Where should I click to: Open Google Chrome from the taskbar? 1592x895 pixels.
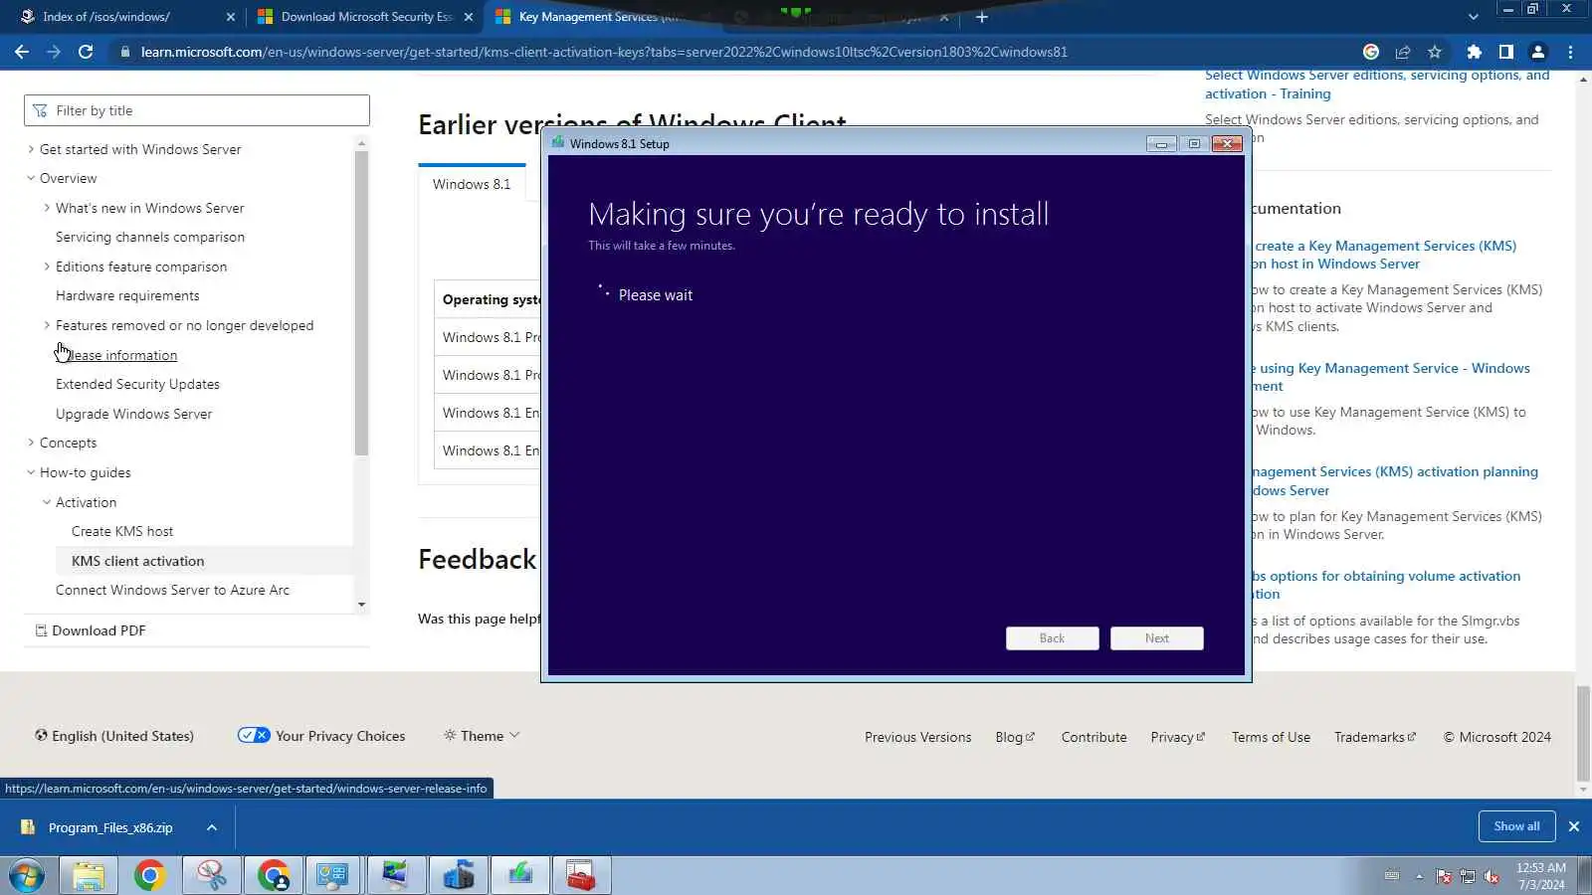click(149, 876)
